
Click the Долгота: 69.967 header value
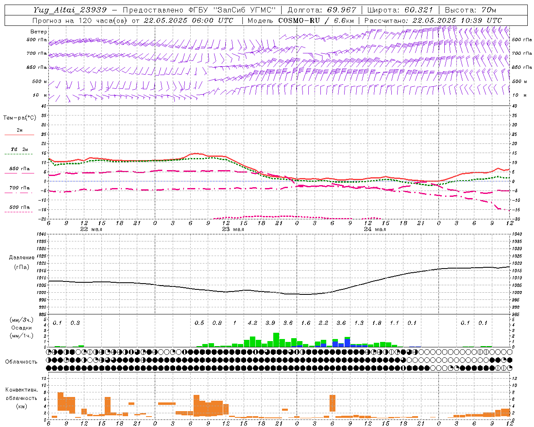coord(322,10)
